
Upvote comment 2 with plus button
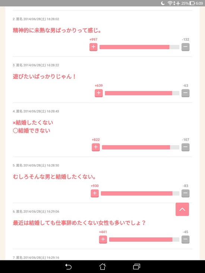point(93,47)
